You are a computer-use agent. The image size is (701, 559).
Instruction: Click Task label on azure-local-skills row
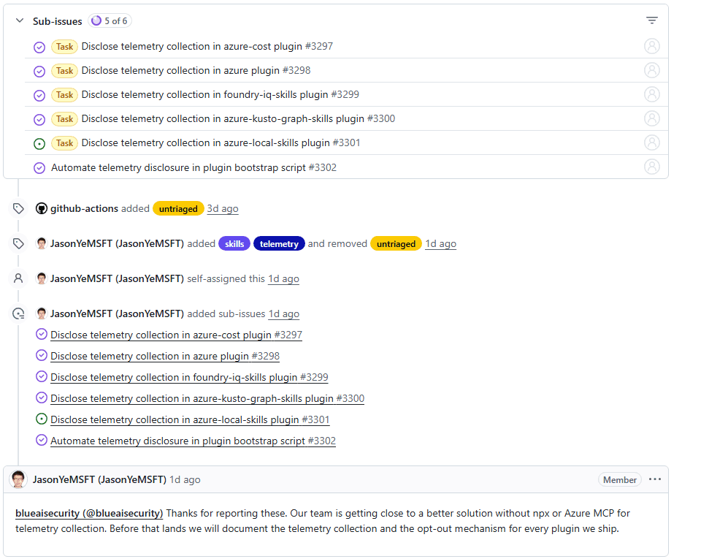click(x=65, y=143)
